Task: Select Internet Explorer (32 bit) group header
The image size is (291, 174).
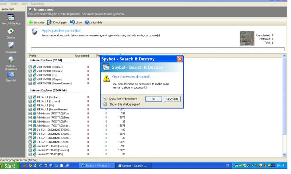Action: pos(46,60)
